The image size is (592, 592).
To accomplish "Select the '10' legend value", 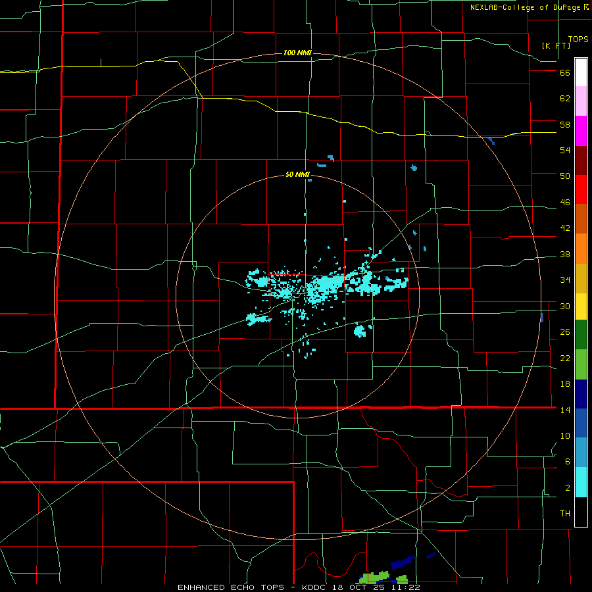I will pyautogui.click(x=565, y=435).
